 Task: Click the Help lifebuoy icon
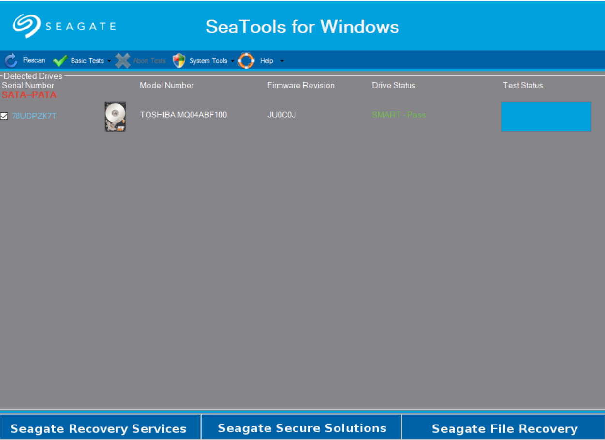click(246, 60)
